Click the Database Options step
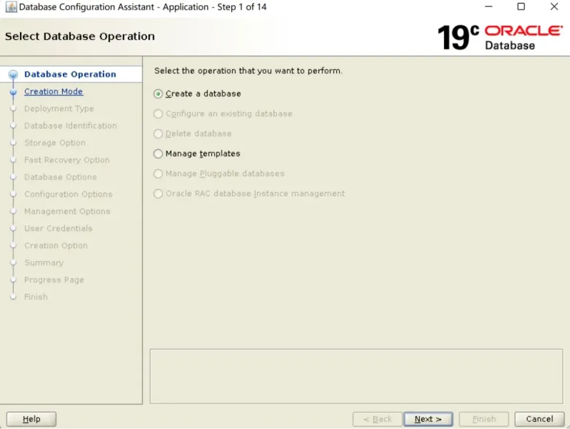Screen dimensions: 570x429 pyautogui.click(x=60, y=177)
